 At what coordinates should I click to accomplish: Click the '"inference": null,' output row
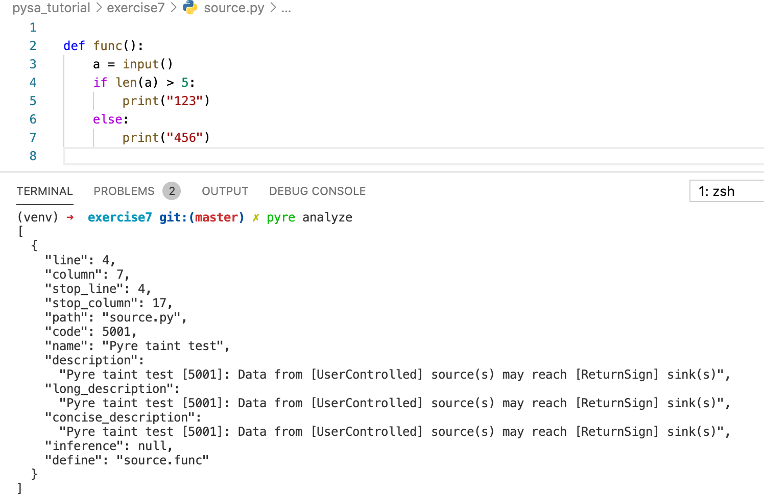[109, 446]
